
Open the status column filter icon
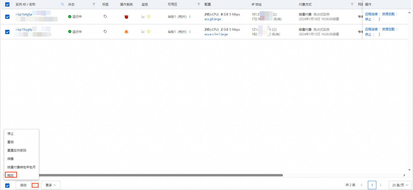[x=94, y=4]
